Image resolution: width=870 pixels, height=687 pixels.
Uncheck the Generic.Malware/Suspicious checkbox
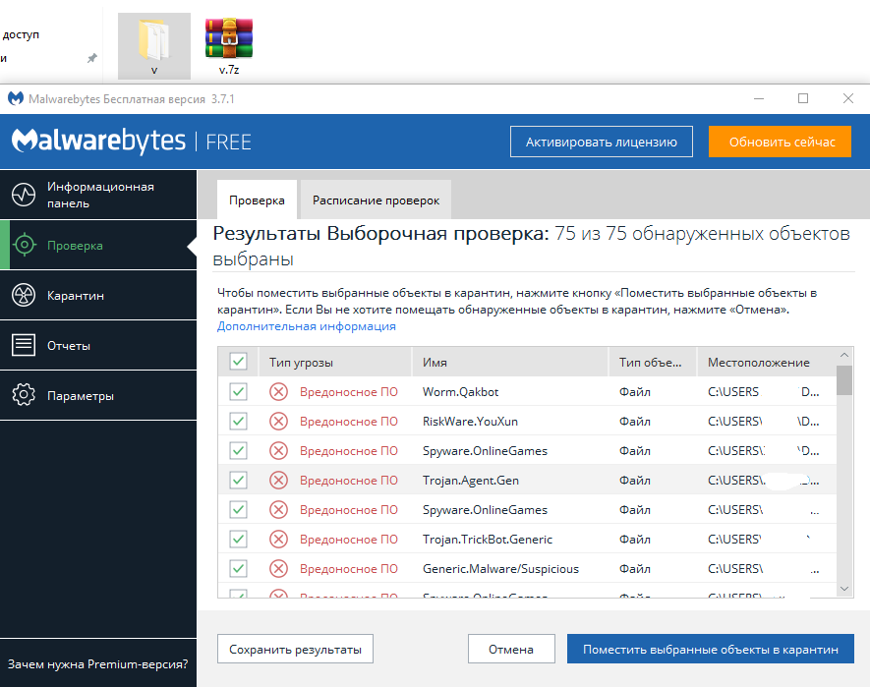pyautogui.click(x=239, y=568)
